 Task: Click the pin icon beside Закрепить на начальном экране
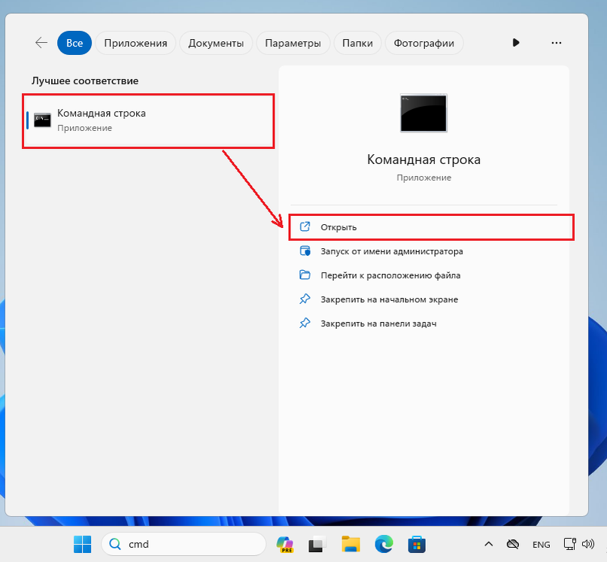[x=305, y=299]
